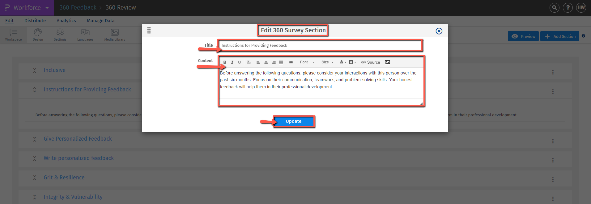Open the Design tool
The height and width of the screenshot is (204, 591).
point(38,35)
